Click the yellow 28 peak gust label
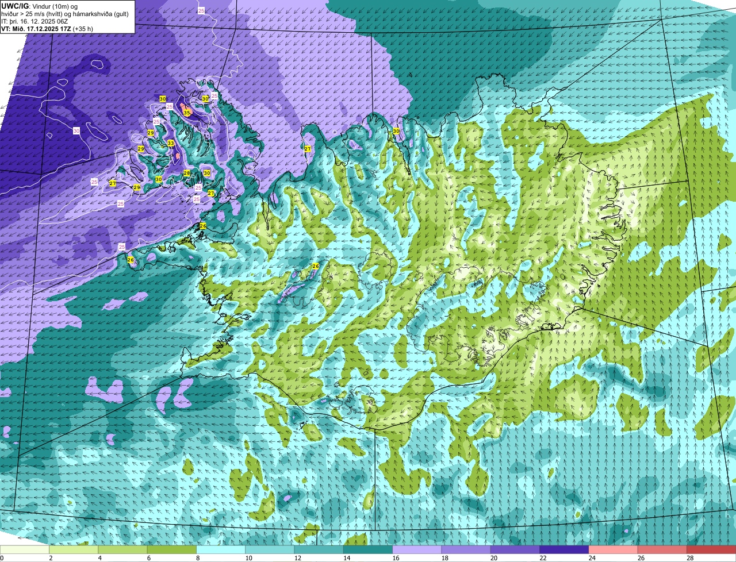 187,173
